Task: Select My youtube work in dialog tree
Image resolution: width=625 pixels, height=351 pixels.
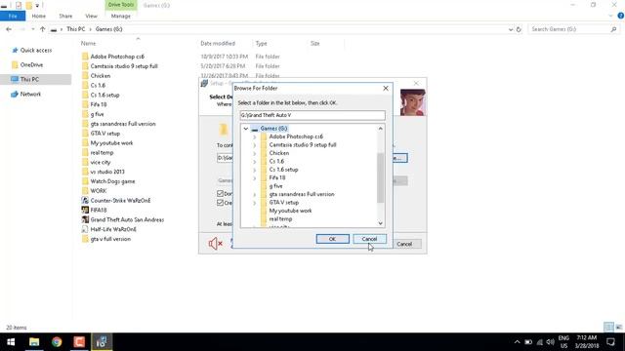Action: coord(290,211)
